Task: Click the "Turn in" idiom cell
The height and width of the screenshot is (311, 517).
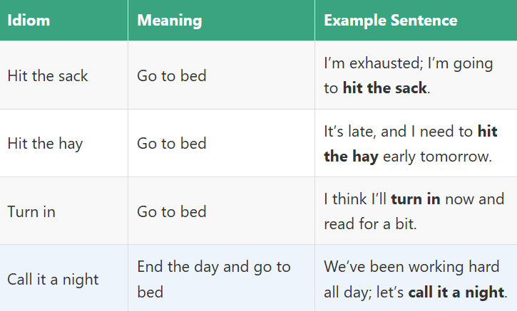Action: pos(31,212)
